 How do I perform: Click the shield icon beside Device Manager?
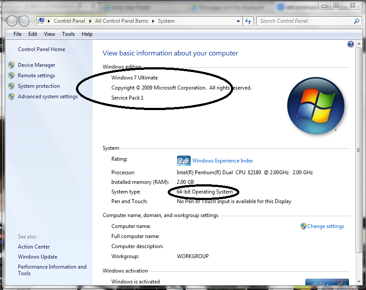pyautogui.click(x=11, y=65)
